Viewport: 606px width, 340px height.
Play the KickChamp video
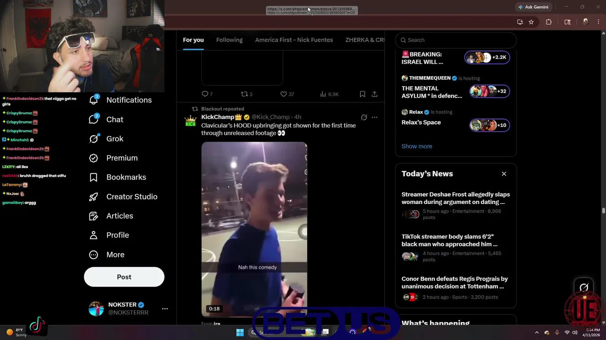pyautogui.click(x=254, y=229)
